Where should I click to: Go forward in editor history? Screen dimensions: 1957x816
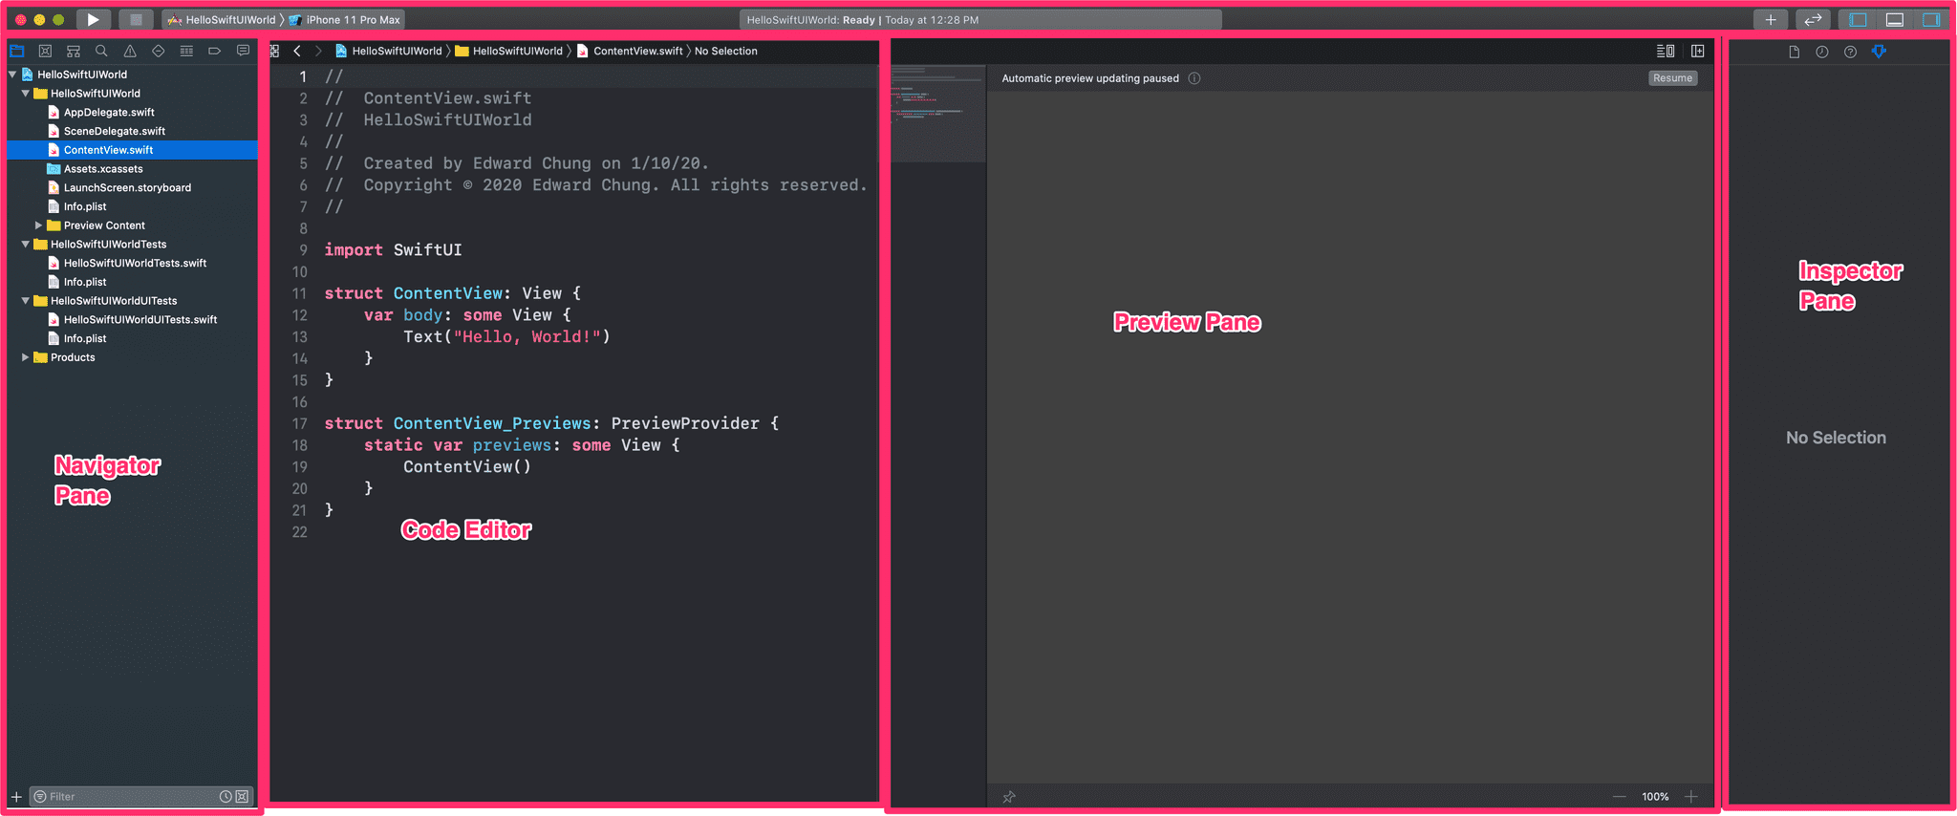point(318,51)
